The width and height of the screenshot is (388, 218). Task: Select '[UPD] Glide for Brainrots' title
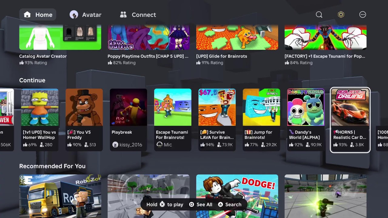(222, 56)
